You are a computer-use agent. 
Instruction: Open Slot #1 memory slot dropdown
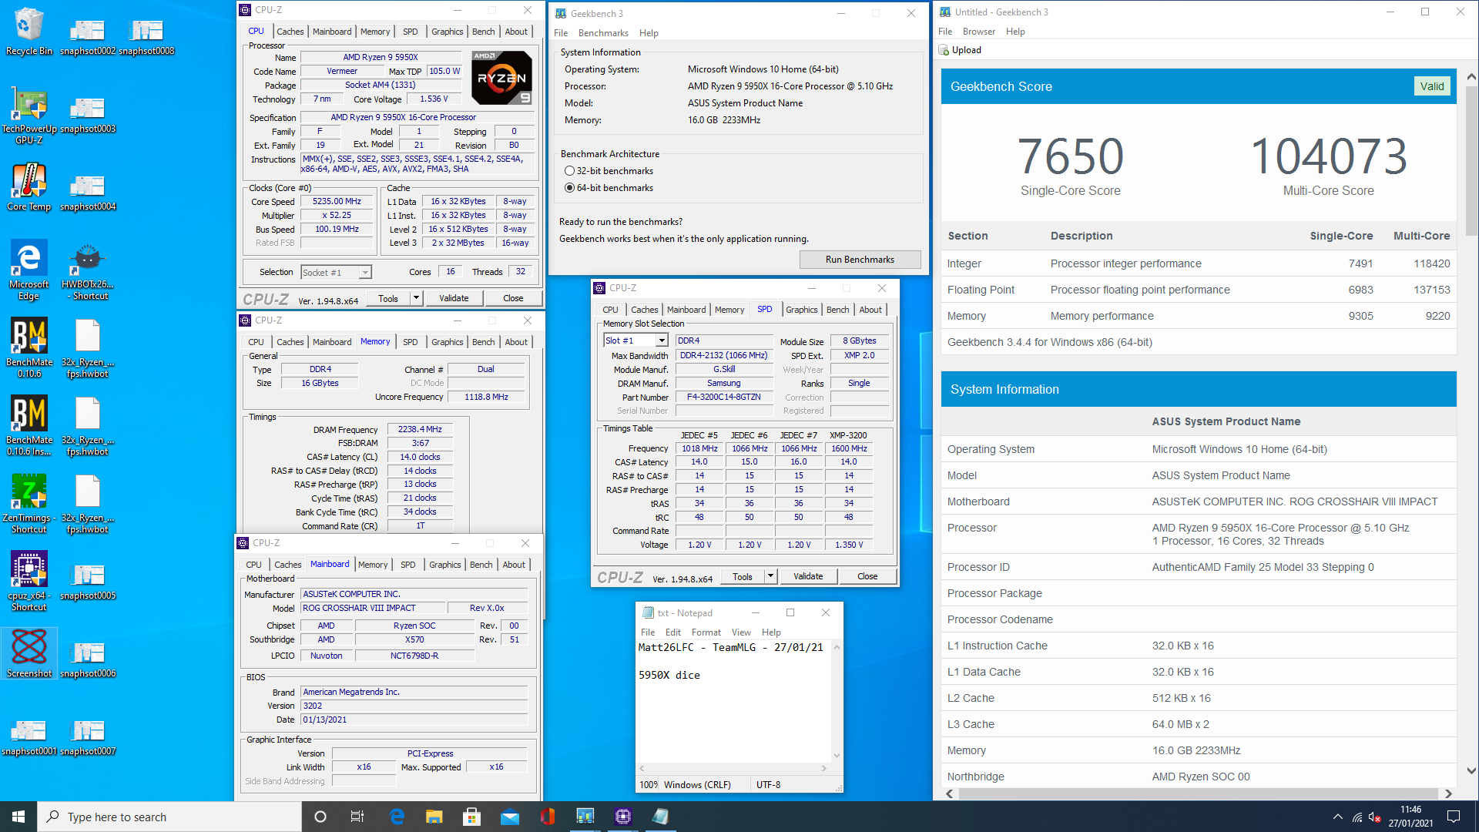click(636, 341)
